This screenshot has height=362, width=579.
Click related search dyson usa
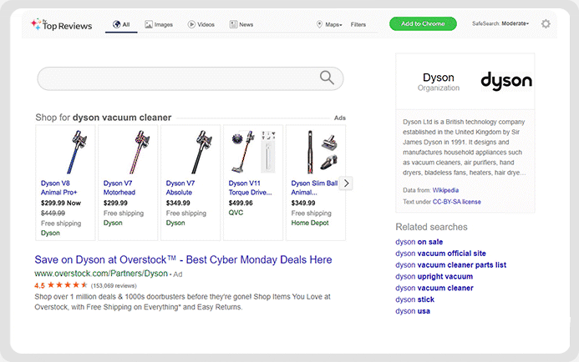point(413,311)
